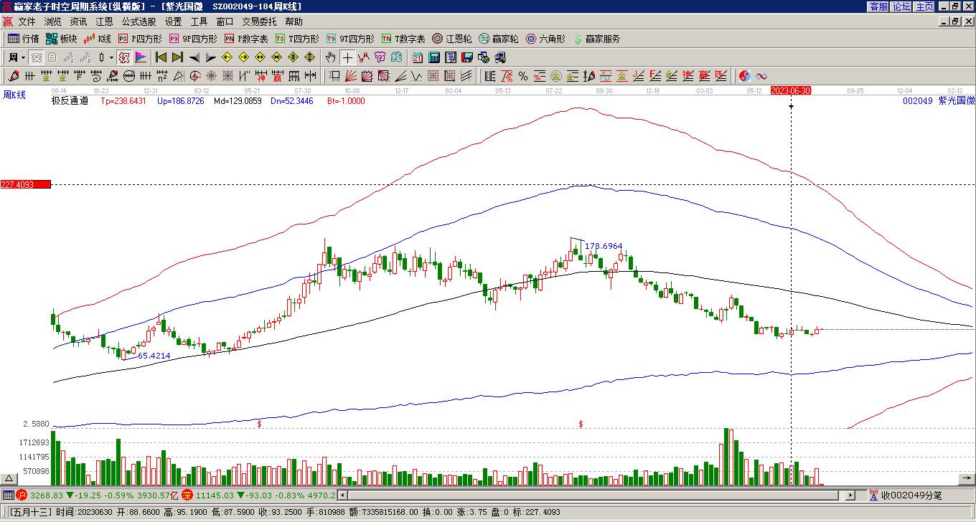Open the T四方形 tool
The image size is (976, 522).
point(297,39)
